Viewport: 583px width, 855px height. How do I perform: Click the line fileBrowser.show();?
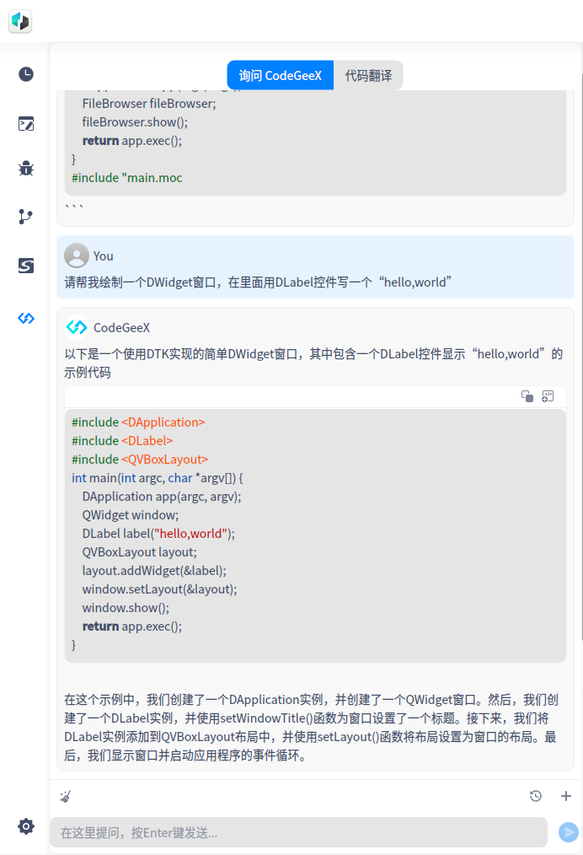tap(135, 121)
